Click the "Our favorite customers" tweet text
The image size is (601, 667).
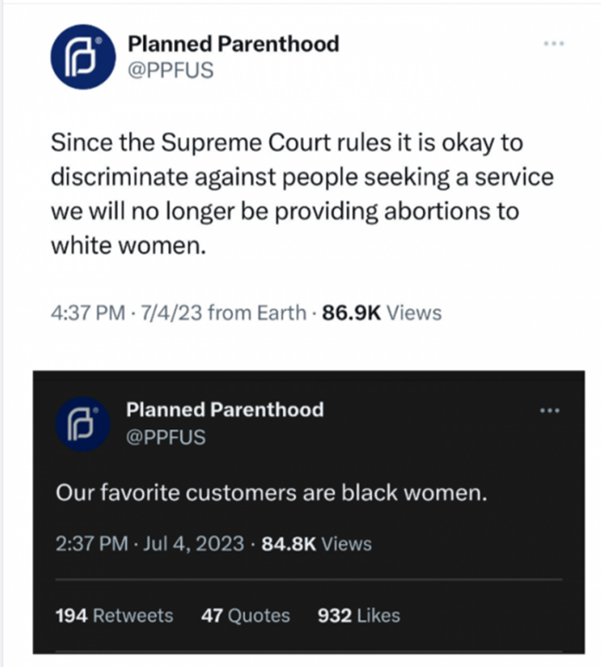(270, 494)
